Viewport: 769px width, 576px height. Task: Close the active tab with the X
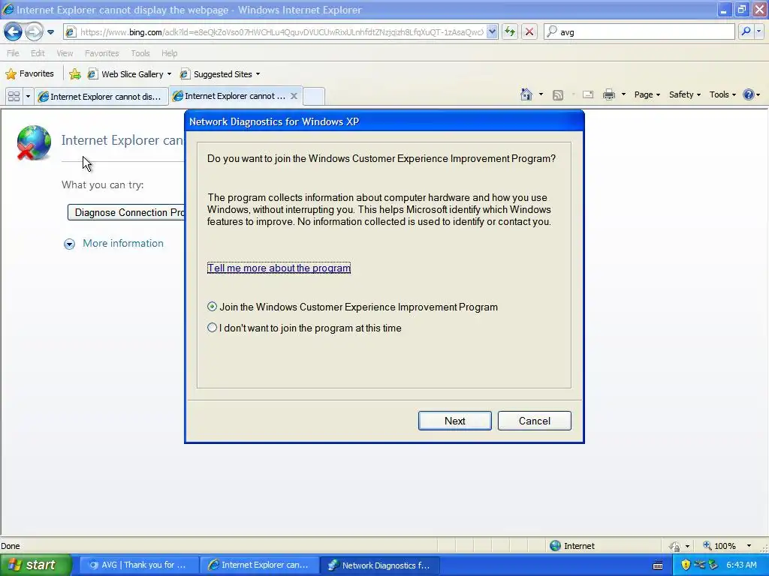pos(294,96)
